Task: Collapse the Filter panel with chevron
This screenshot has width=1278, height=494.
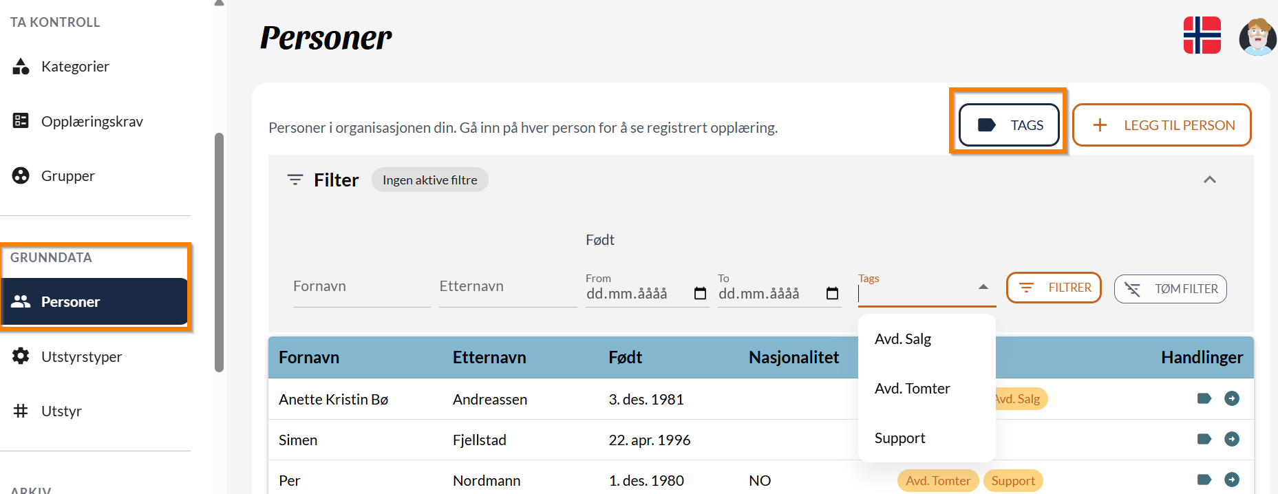Action: 1209,180
